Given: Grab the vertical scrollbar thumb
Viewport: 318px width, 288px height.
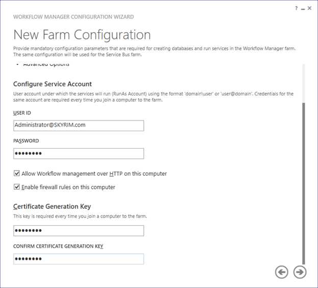Looking at the screenshot, I should 303,183.
